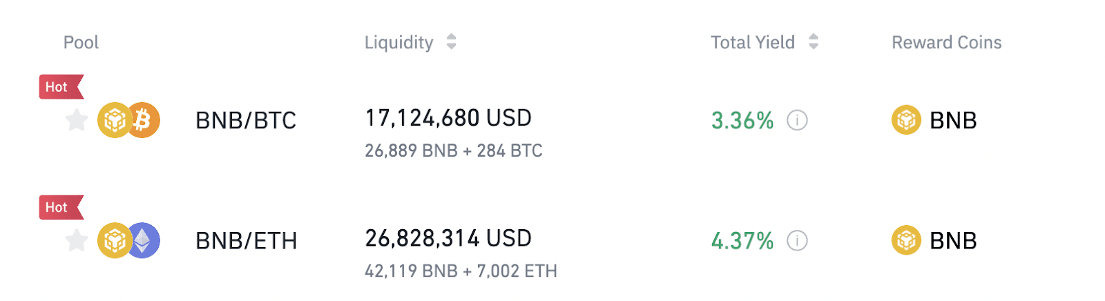Open the BNB/ETH pool
This screenshot has height=301, width=1105.
pyautogui.click(x=247, y=241)
